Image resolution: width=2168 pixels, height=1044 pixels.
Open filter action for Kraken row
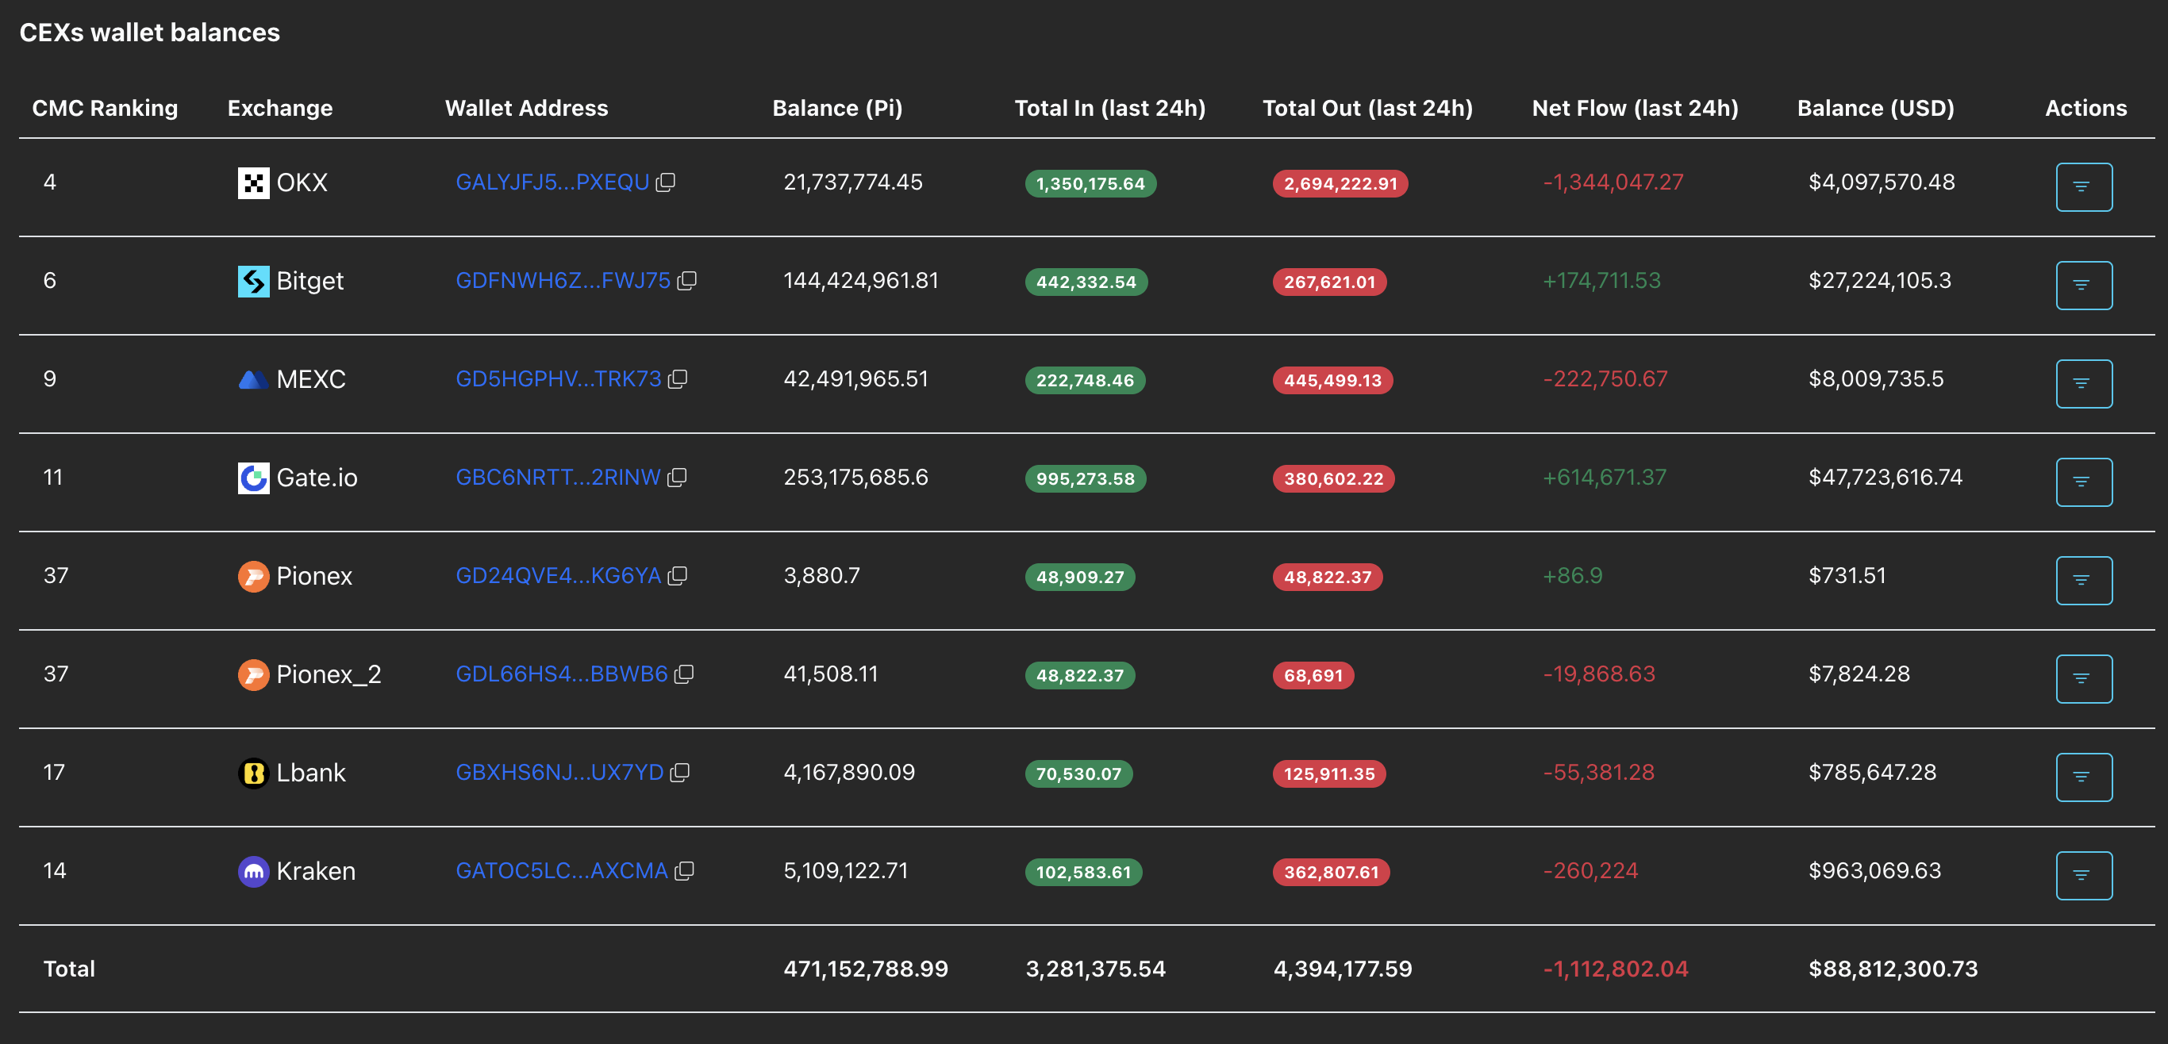(2083, 876)
